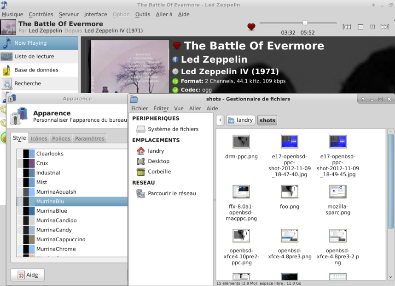Go to landry folder in path bar
Image resolution: width=395 pixels, height=286 pixels.
click(x=241, y=120)
